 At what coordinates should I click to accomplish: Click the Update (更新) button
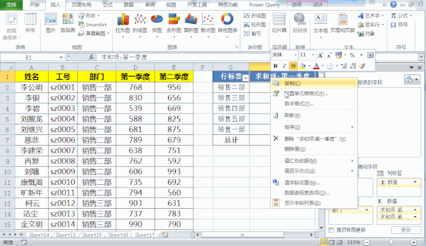[x=405, y=230]
